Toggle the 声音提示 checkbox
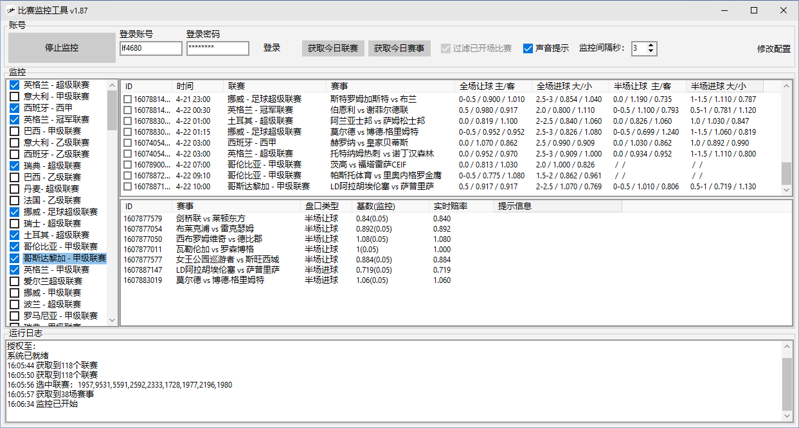This screenshot has height=428, width=799. pyautogui.click(x=528, y=49)
